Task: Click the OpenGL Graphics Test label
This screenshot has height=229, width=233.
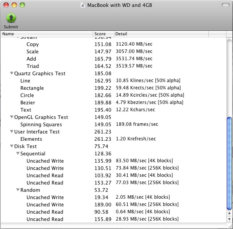Action: pos(41,117)
